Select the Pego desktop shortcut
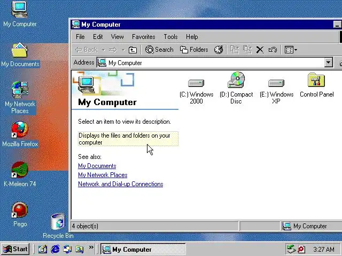 point(20,214)
